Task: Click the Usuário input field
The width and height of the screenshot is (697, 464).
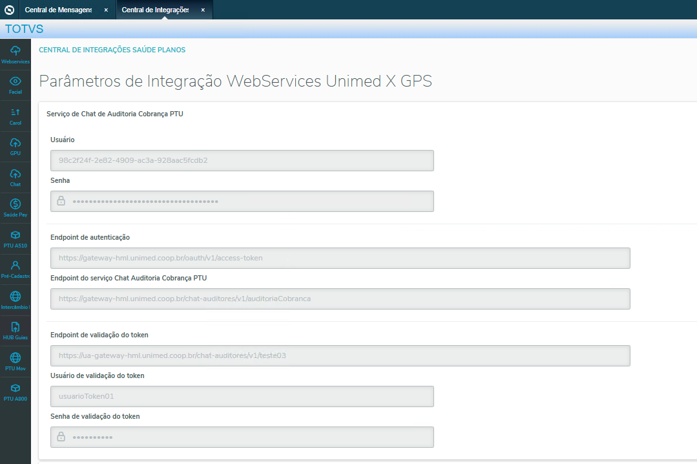Action: (242, 161)
